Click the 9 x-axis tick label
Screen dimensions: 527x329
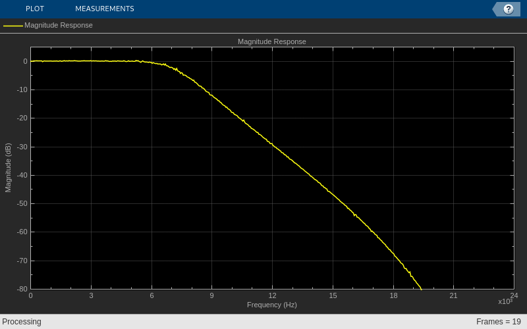click(211, 295)
